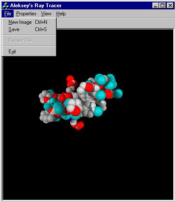175x202 pixels.
Task: Open the View menu
Action: pos(46,14)
